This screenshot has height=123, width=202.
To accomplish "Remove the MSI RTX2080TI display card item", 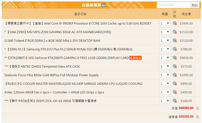I will (174, 58).
